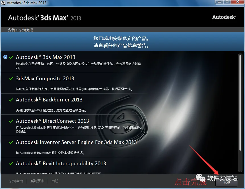245x189 pixels.
Task: Select the Autodesk® Revit Interoperability 2013 title
Action: [x=61, y=163]
